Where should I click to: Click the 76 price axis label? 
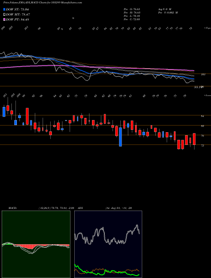coord(202,136)
